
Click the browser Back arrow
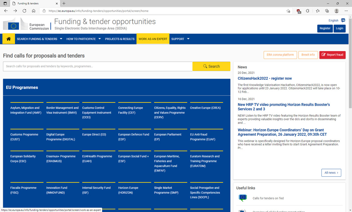(6, 11)
